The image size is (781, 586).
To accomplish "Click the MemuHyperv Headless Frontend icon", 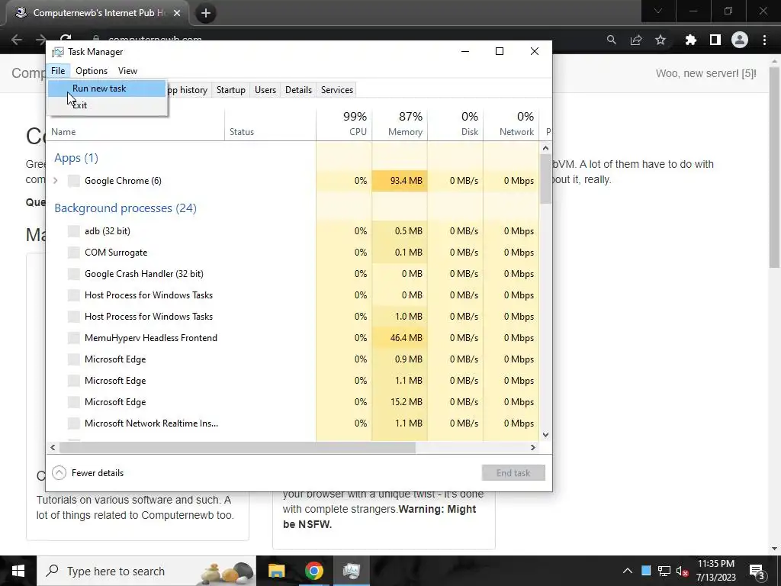I will pyautogui.click(x=74, y=338).
